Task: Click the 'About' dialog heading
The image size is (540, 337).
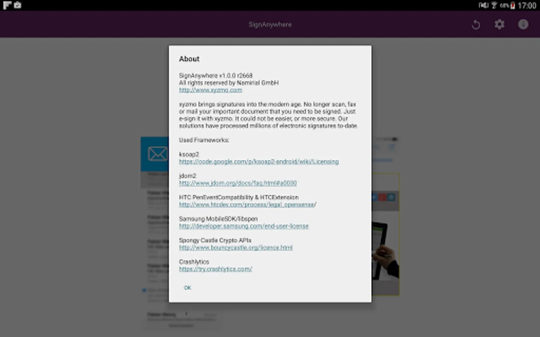Action: pos(189,59)
